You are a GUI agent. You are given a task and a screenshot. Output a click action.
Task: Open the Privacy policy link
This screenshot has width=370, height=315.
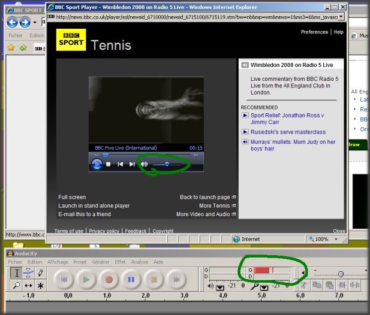(x=104, y=231)
